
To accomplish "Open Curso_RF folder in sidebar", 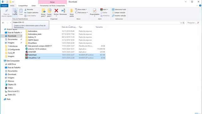I will click(x=11, y=53).
